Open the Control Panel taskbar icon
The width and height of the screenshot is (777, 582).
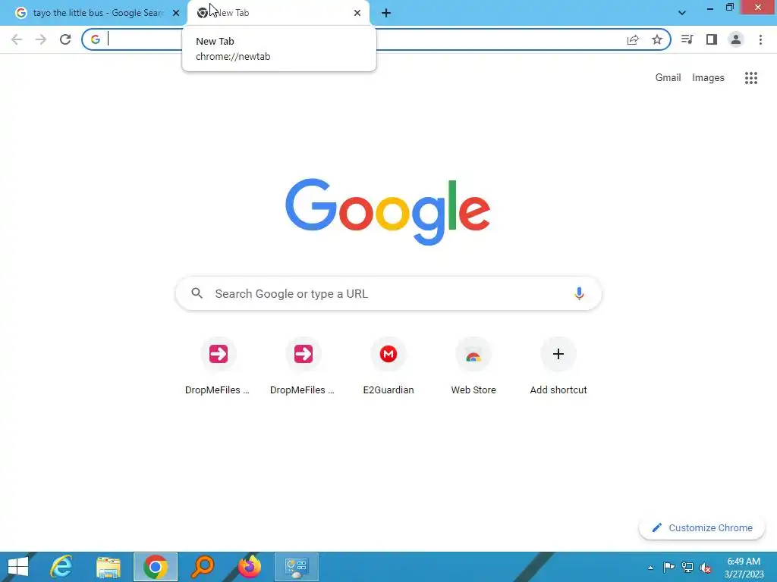click(297, 567)
